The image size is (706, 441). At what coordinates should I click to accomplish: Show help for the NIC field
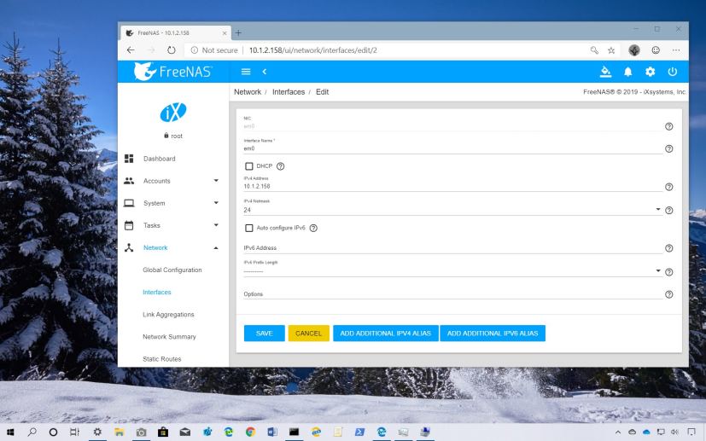669,126
